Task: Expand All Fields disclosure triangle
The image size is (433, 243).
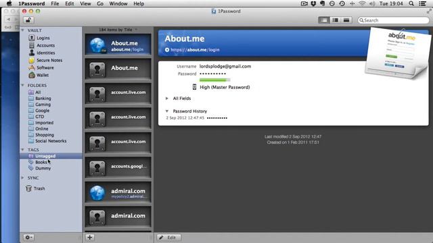Action: pos(167,99)
